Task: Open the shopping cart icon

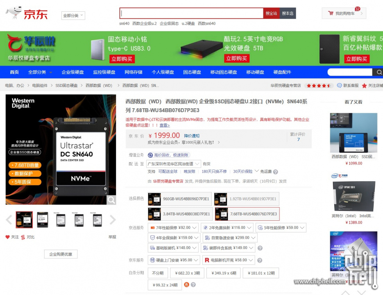Action: [331, 13]
